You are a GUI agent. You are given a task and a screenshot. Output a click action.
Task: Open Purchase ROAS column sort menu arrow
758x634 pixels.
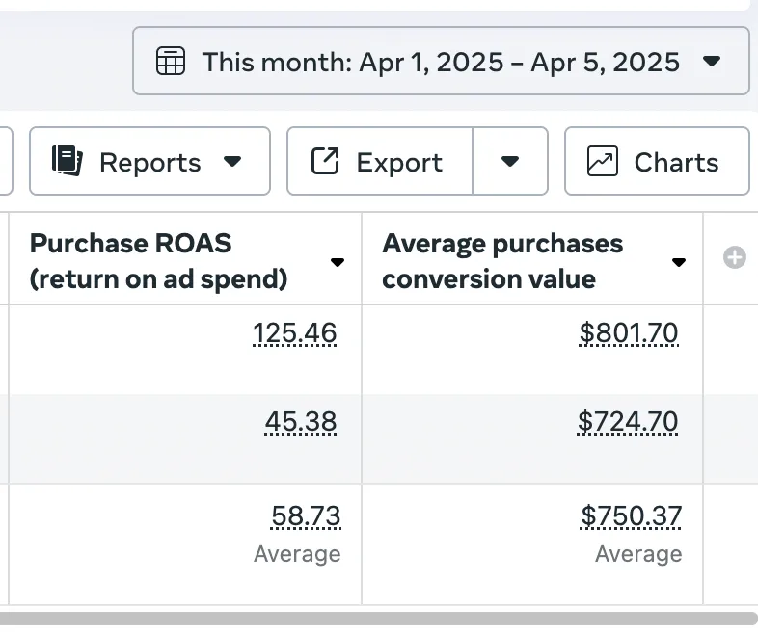coord(338,262)
